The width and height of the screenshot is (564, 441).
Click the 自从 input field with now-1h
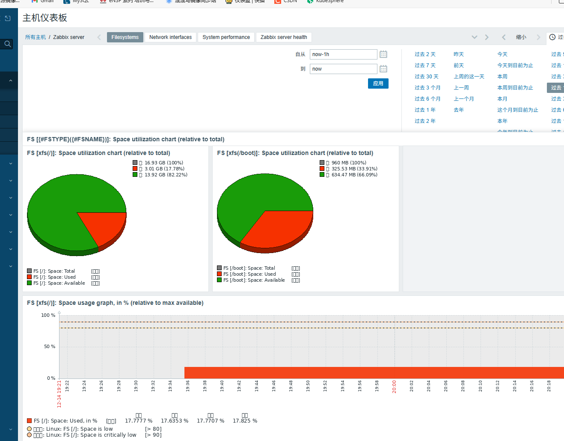344,54
